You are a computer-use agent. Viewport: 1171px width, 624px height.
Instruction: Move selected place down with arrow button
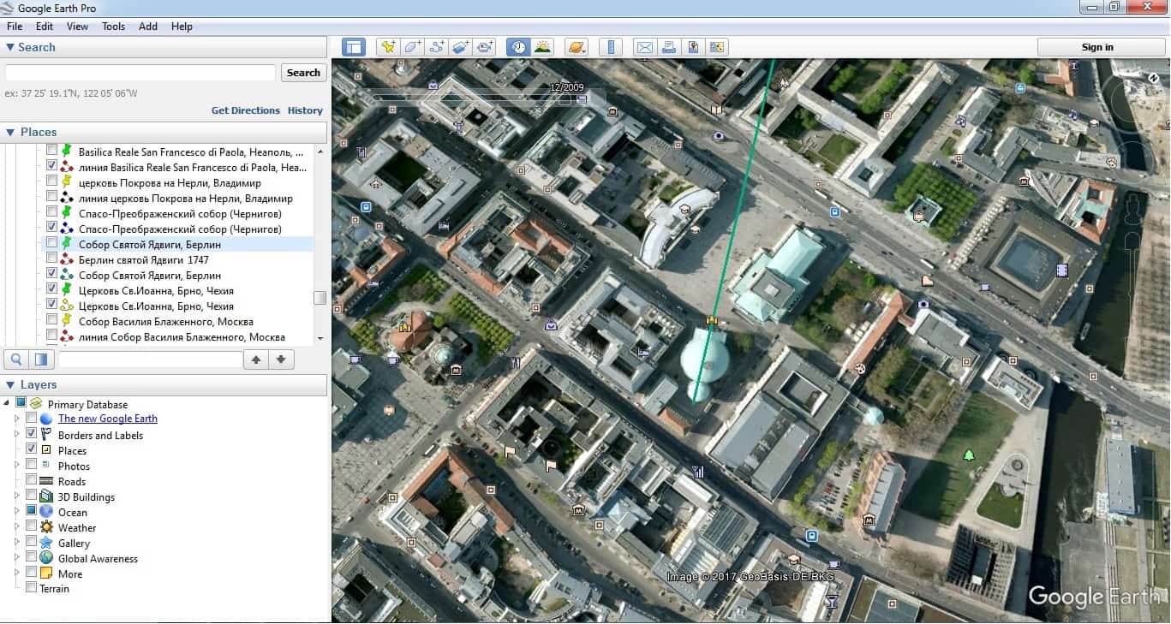(x=281, y=360)
